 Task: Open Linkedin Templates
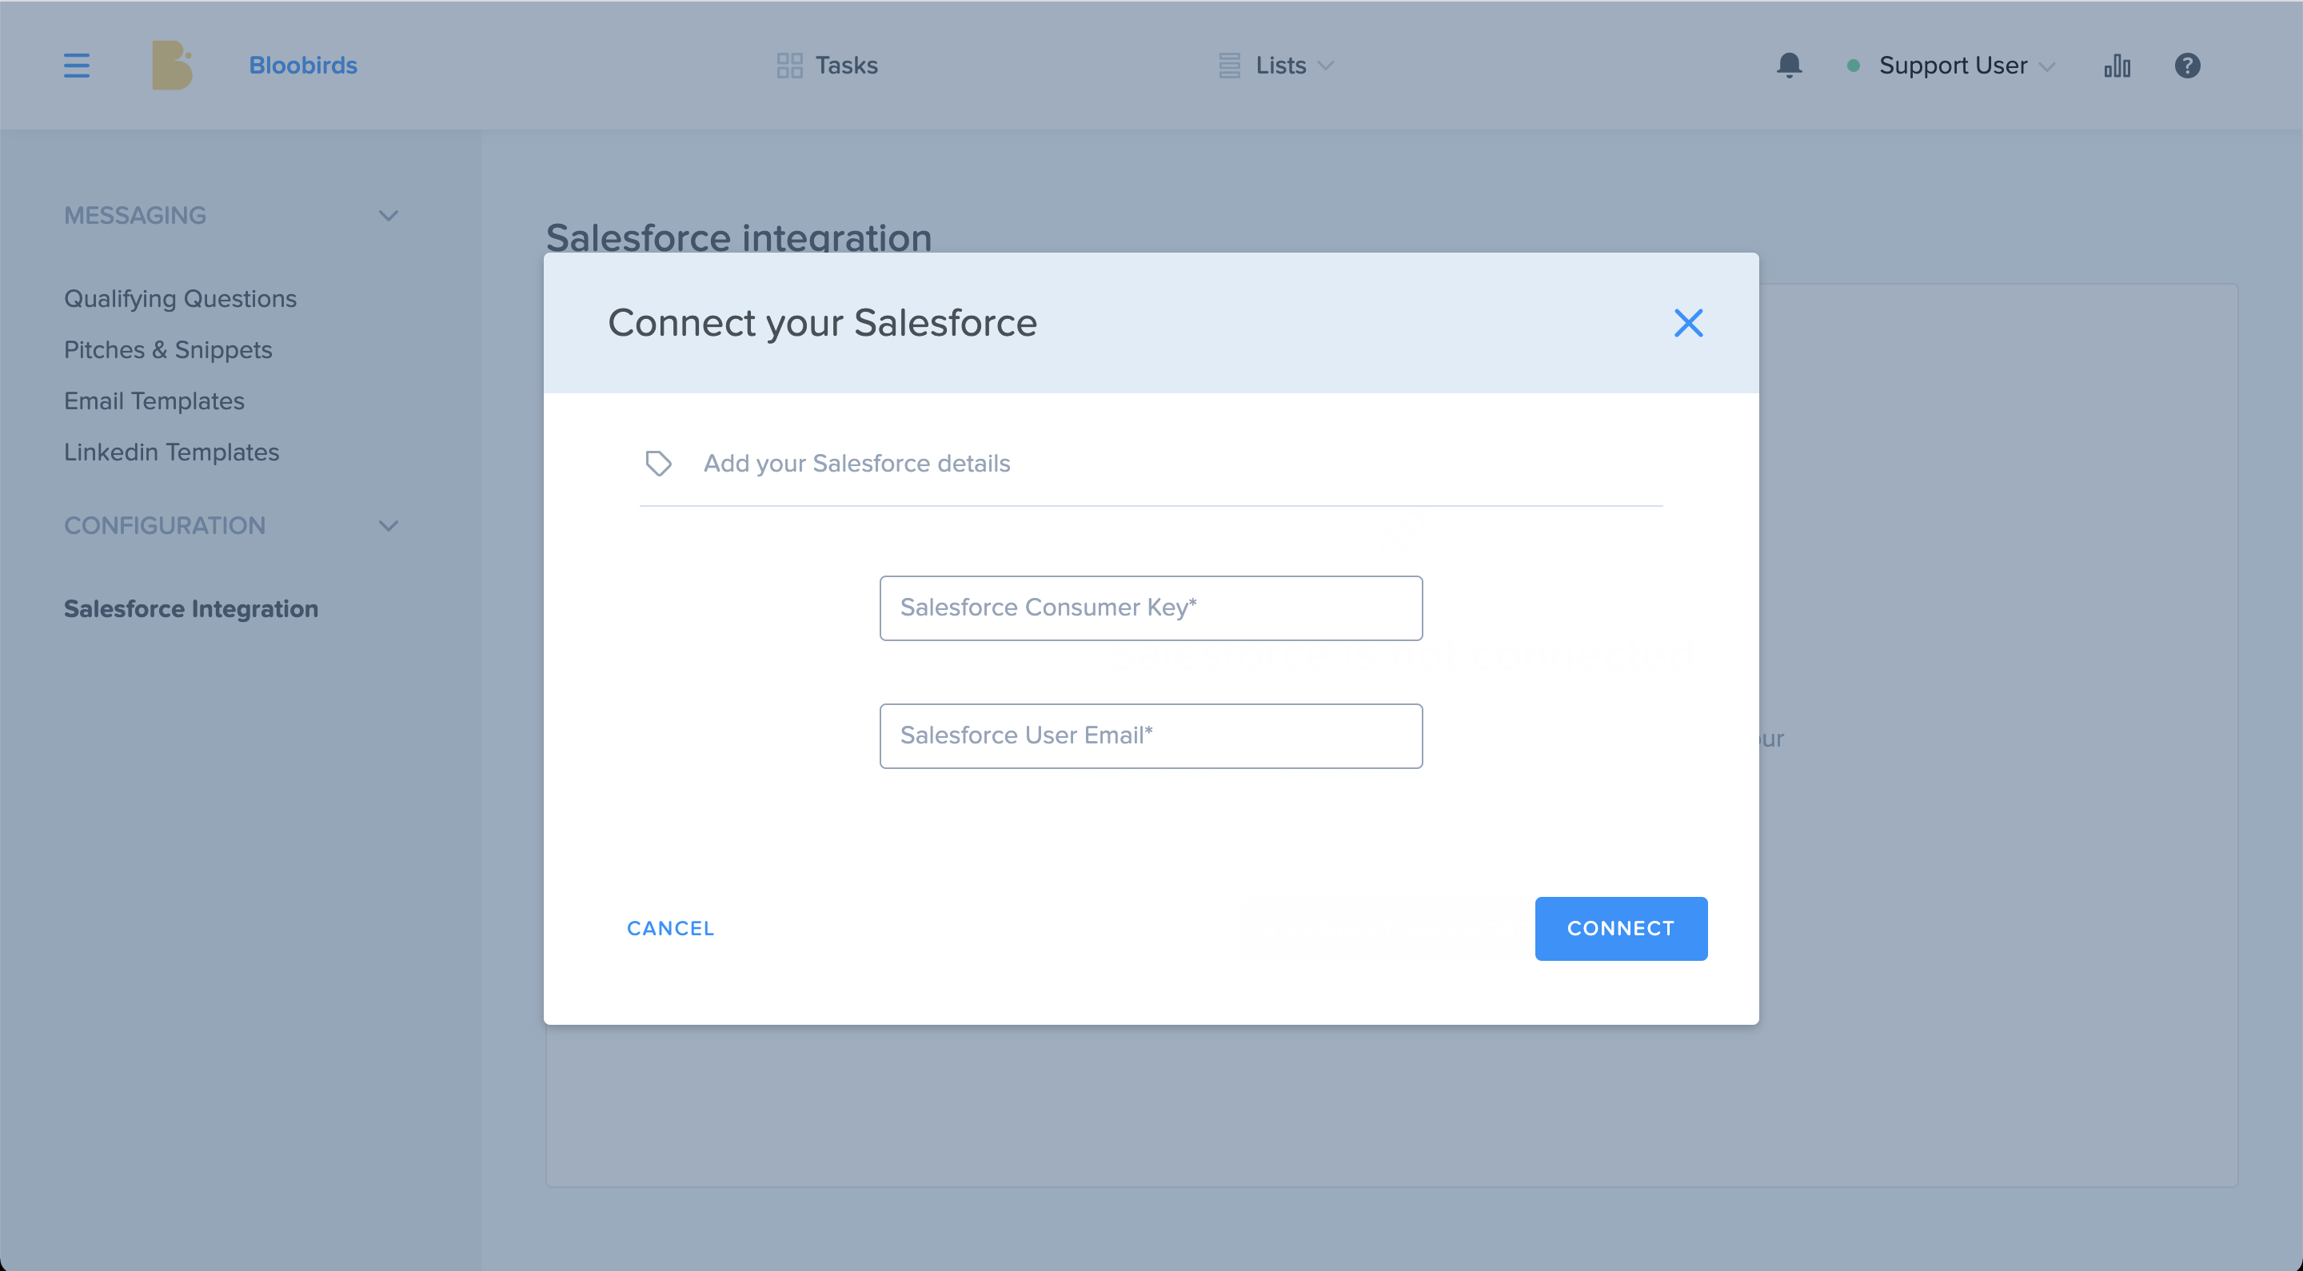[172, 452]
